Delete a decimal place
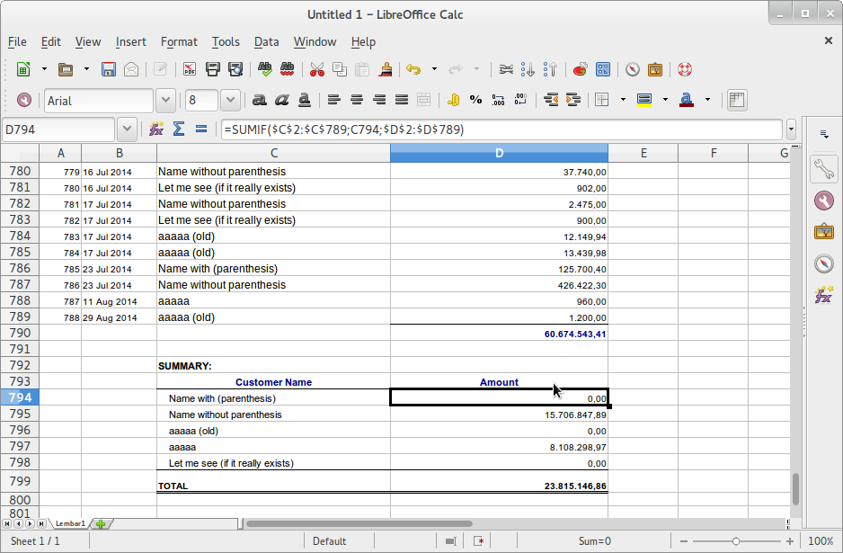Image resolution: width=843 pixels, height=553 pixels. pyautogui.click(x=520, y=100)
